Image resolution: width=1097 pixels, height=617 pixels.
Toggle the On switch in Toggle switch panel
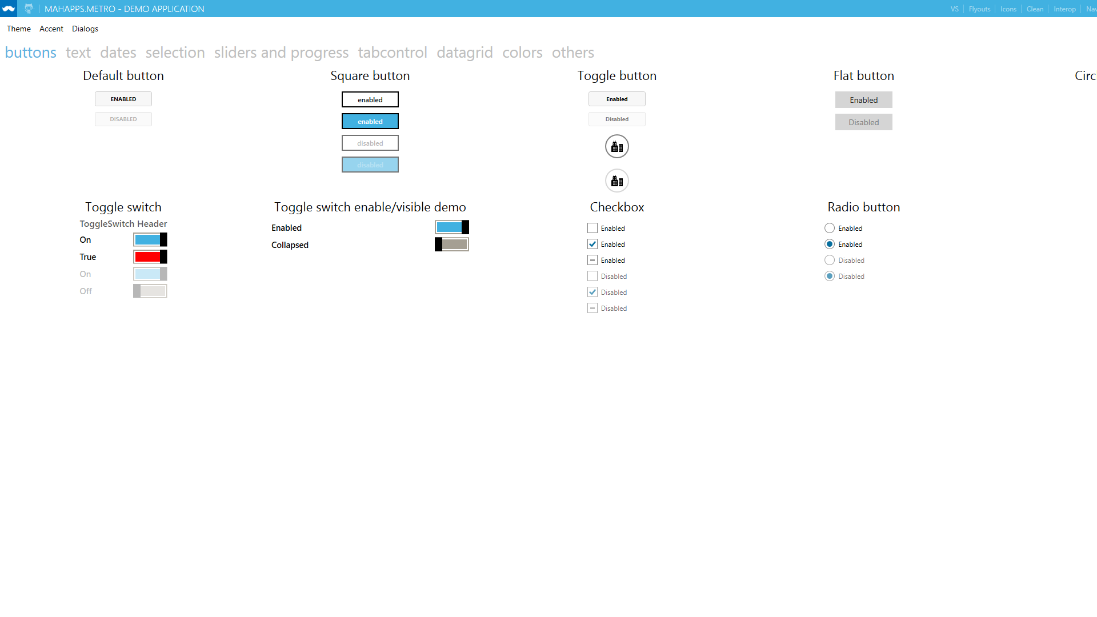click(x=150, y=239)
